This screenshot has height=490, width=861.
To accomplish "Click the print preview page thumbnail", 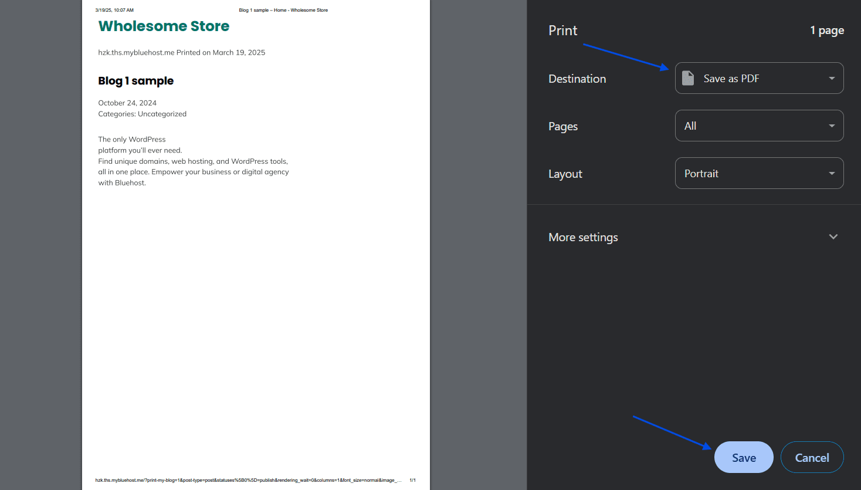I will 256,245.
